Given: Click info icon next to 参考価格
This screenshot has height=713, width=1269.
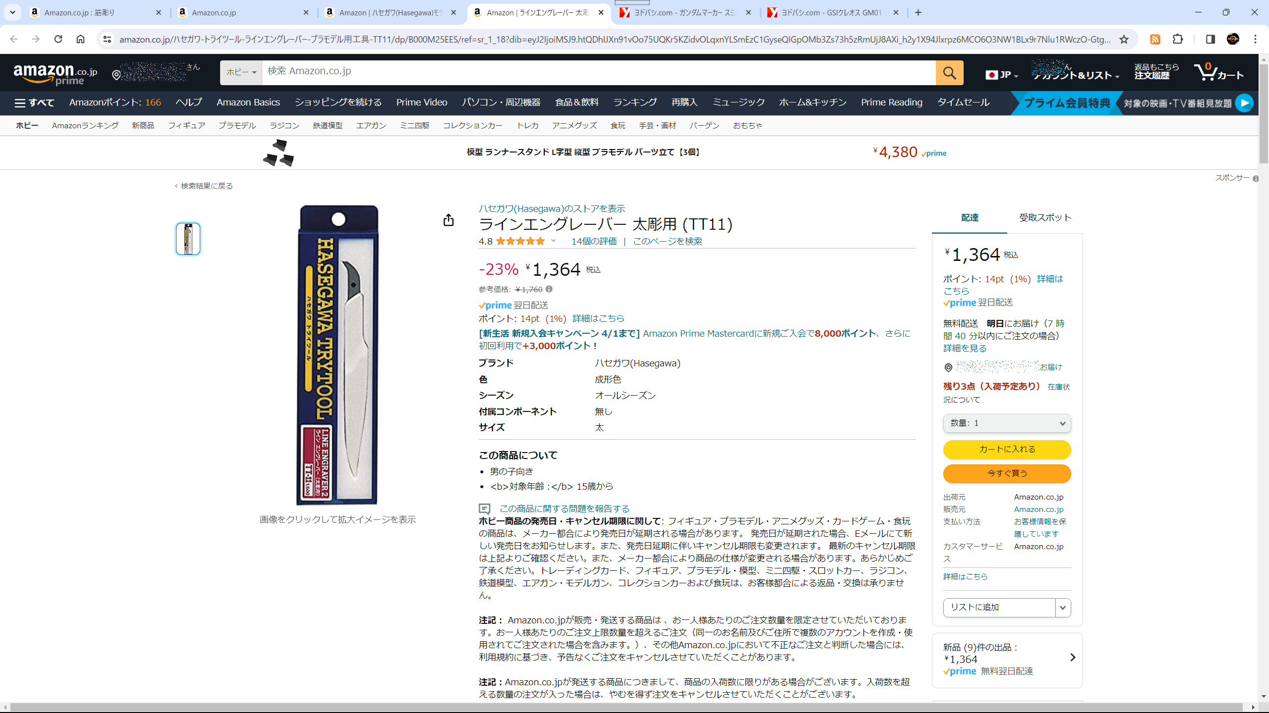Looking at the screenshot, I should pyautogui.click(x=549, y=289).
